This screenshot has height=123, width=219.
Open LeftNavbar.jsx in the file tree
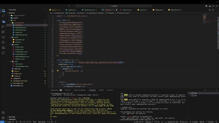click(21, 30)
